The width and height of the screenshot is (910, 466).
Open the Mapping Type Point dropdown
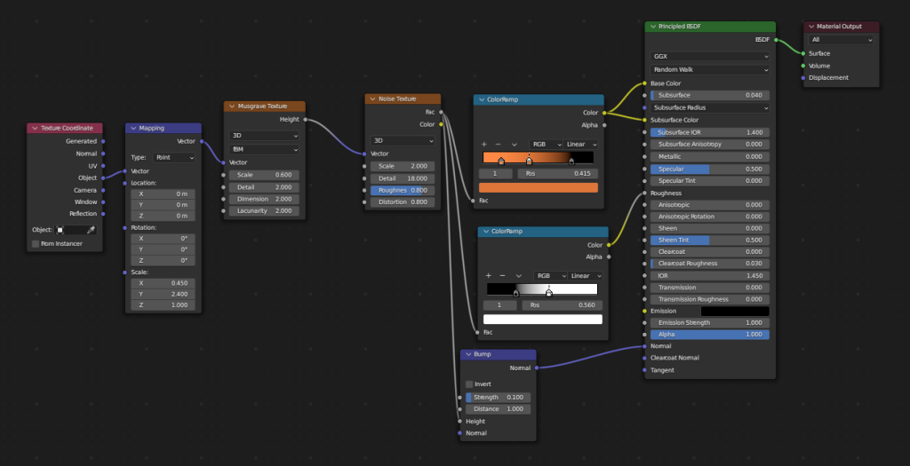174,157
